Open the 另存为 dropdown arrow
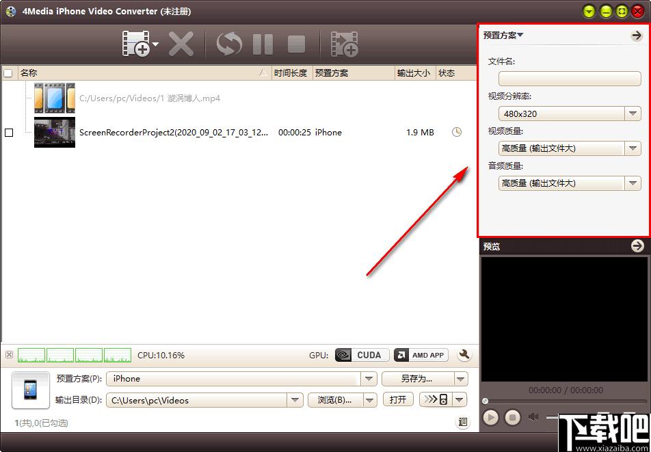The width and height of the screenshot is (651, 452). pos(460,379)
